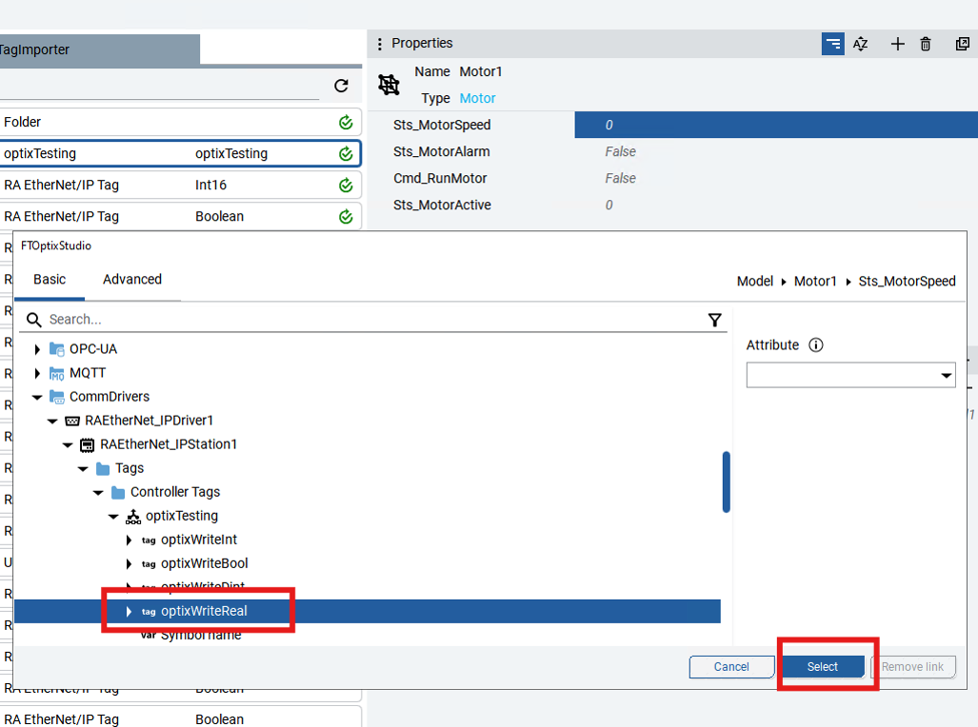
Task: Click the Sts_MotorAlarm False value
Action: point(620,151)
